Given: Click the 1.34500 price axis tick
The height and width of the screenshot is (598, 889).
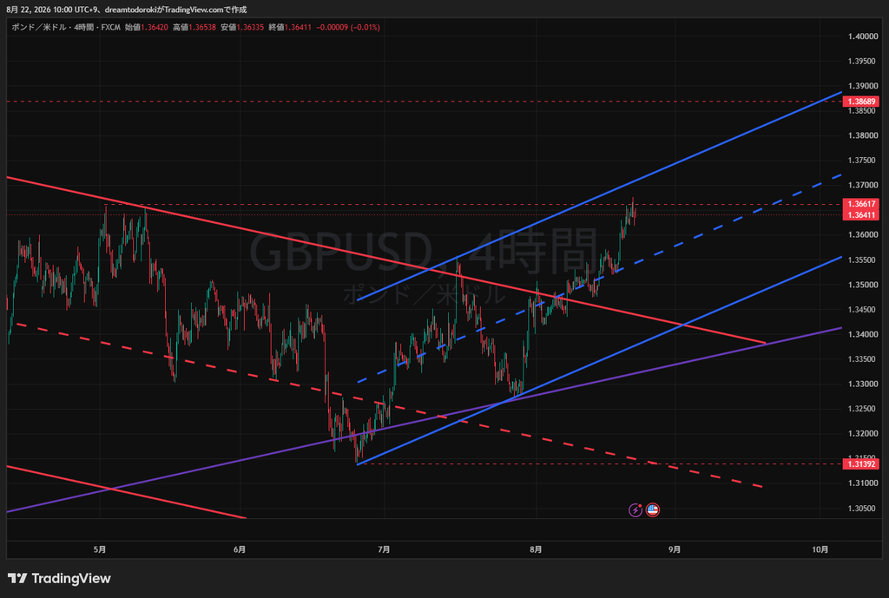Looking at the screenshot, I should pyautogui.click(x=863, y=310).
